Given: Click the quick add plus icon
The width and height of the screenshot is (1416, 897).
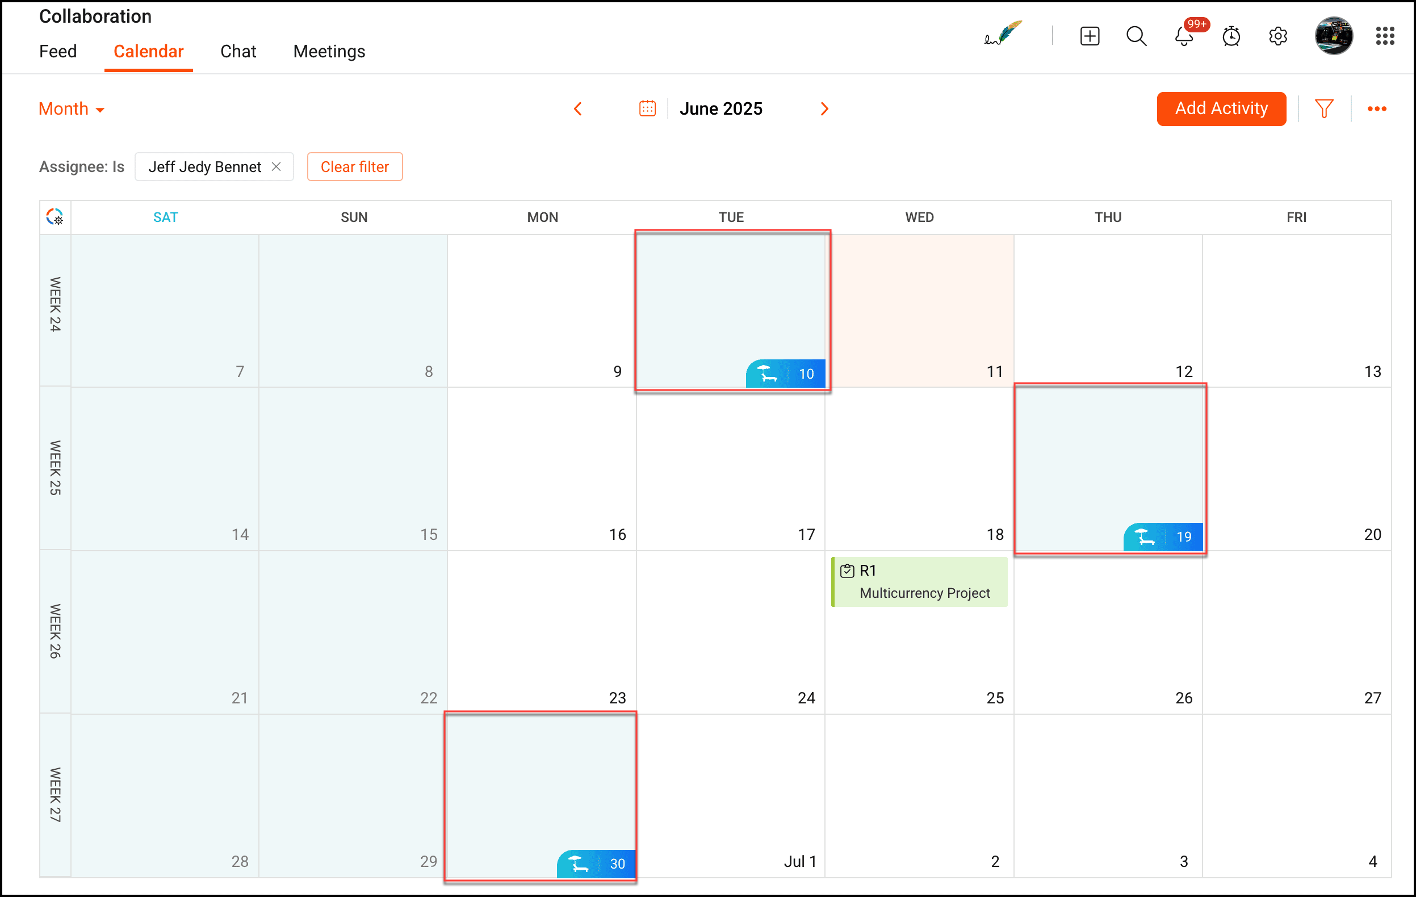Looking at the screenshot, I should pos(1089,36).
